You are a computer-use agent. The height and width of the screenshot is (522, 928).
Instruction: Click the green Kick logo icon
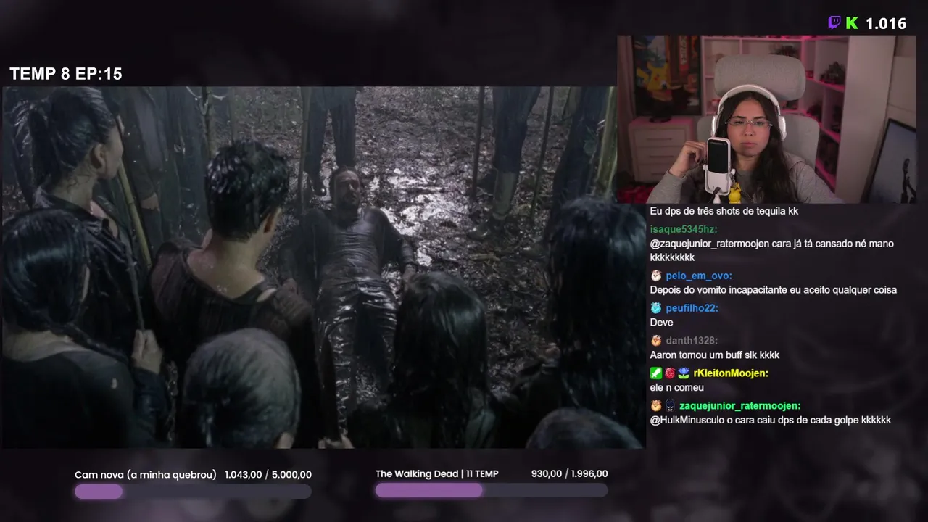pyautogui.click(x=852, y=23)
